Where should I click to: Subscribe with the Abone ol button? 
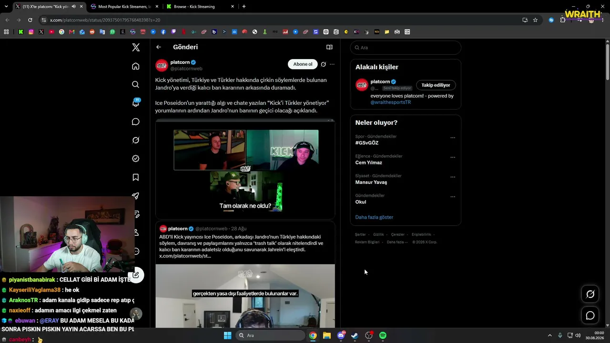[x=303, y=64]
